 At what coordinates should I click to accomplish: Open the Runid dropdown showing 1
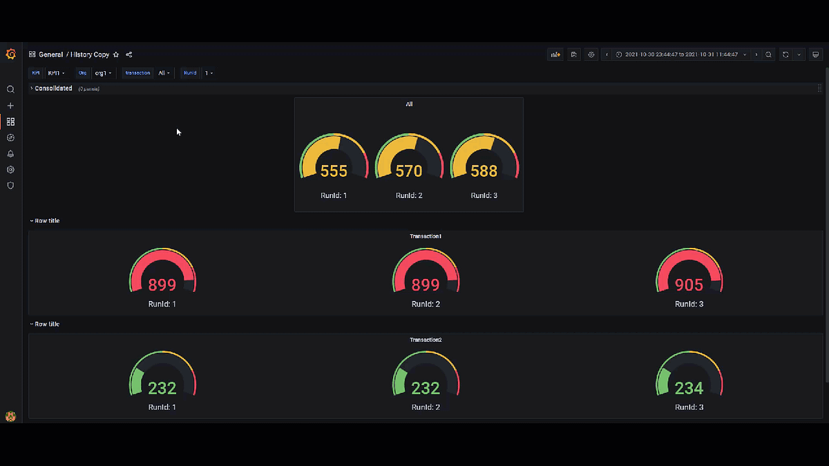[208, 72]
